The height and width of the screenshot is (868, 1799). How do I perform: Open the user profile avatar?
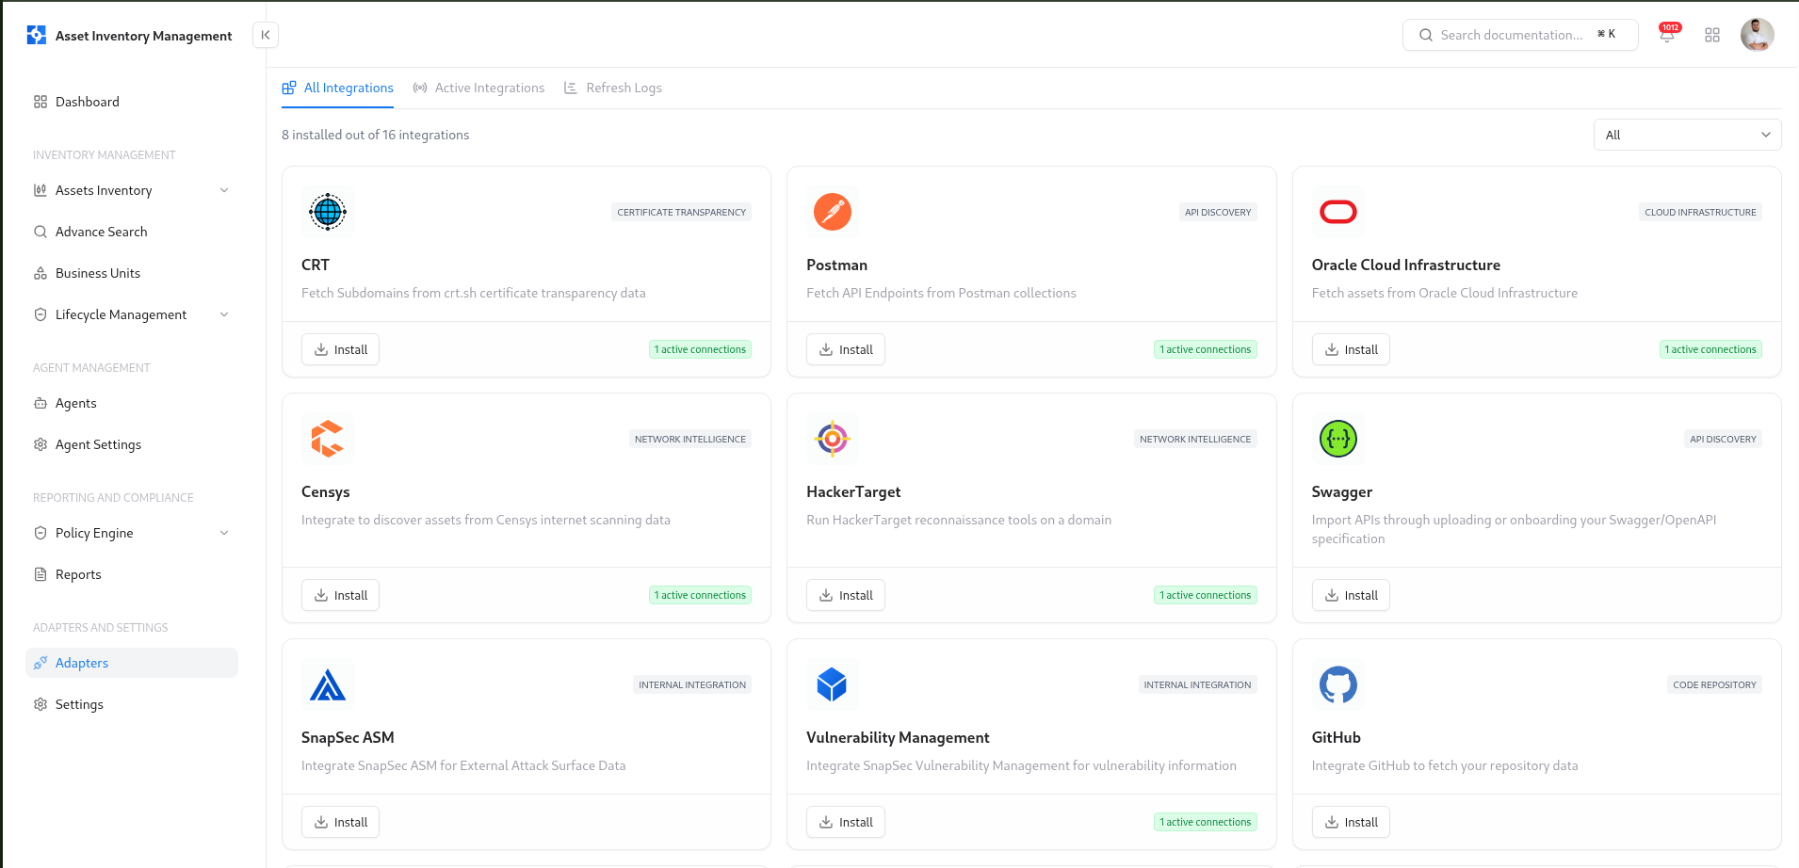pyautogui.click(x=1757, y=35)
